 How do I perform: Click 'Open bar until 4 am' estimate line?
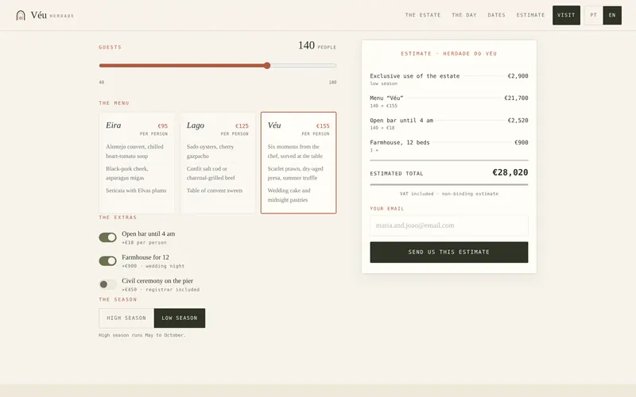449,124
